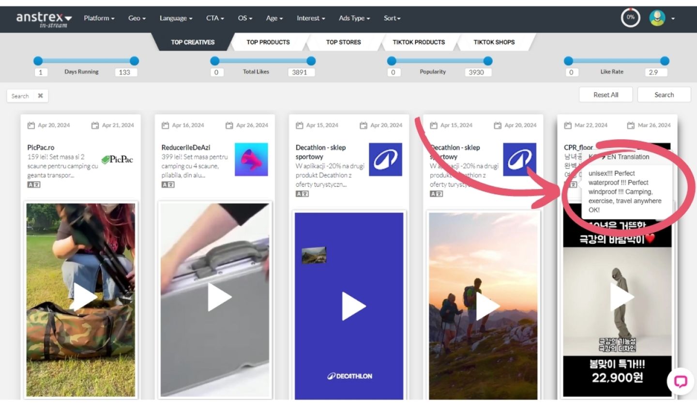Click translate icon under ReducerileDeAzi ad text
Screen dimensions: 697x406
click(x=167, y=185)
